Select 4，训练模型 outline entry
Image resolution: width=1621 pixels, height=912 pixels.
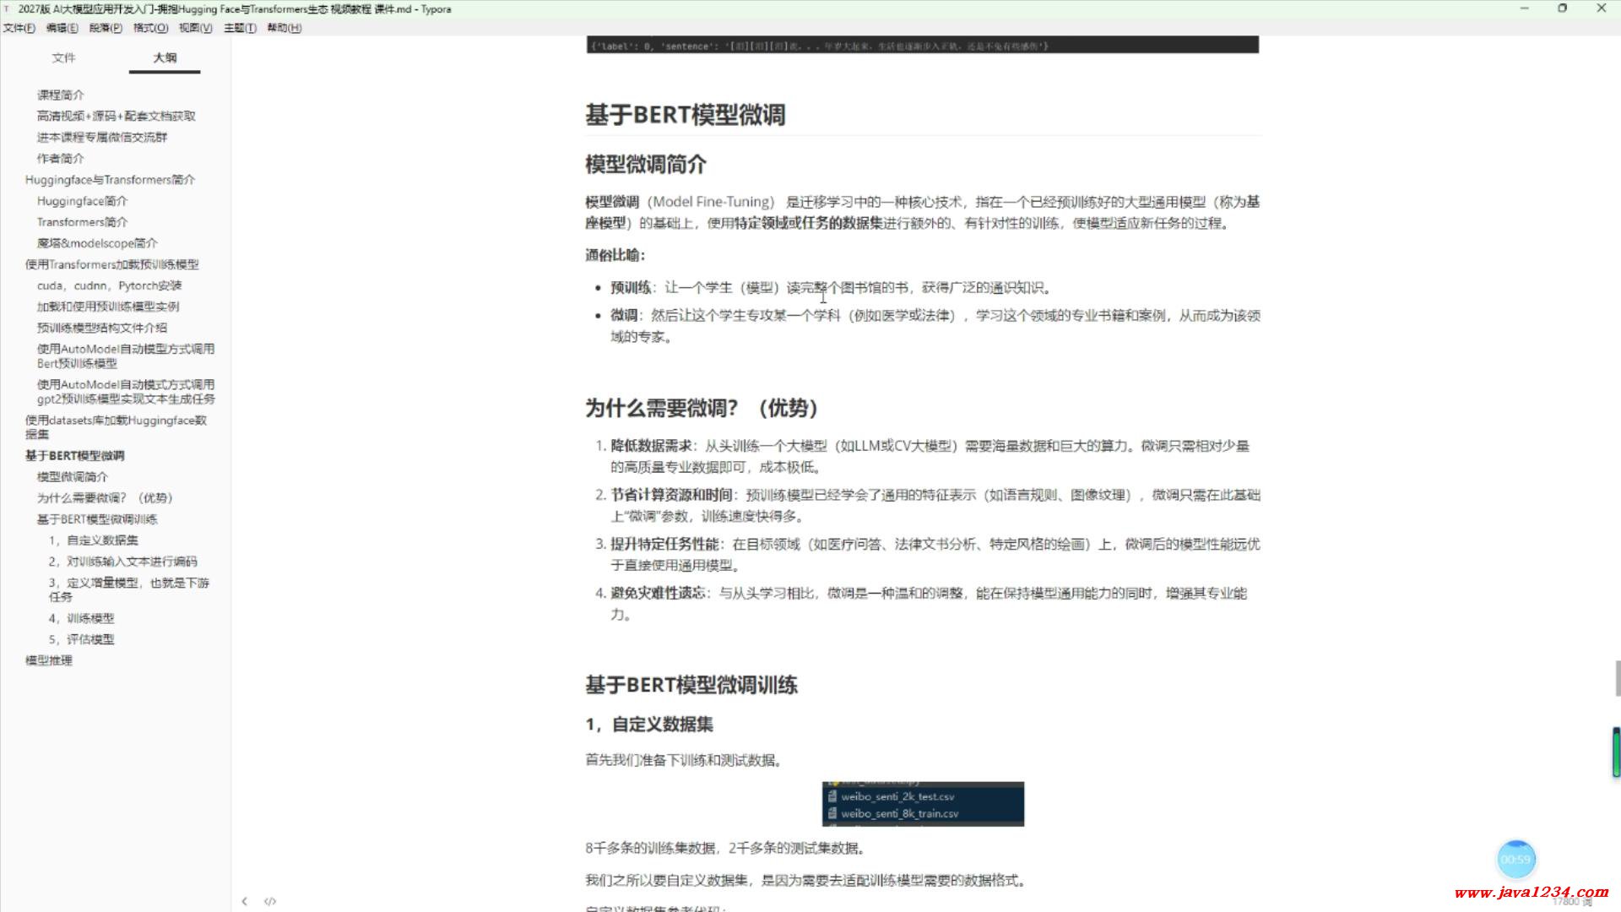click(x=81, y=618)
